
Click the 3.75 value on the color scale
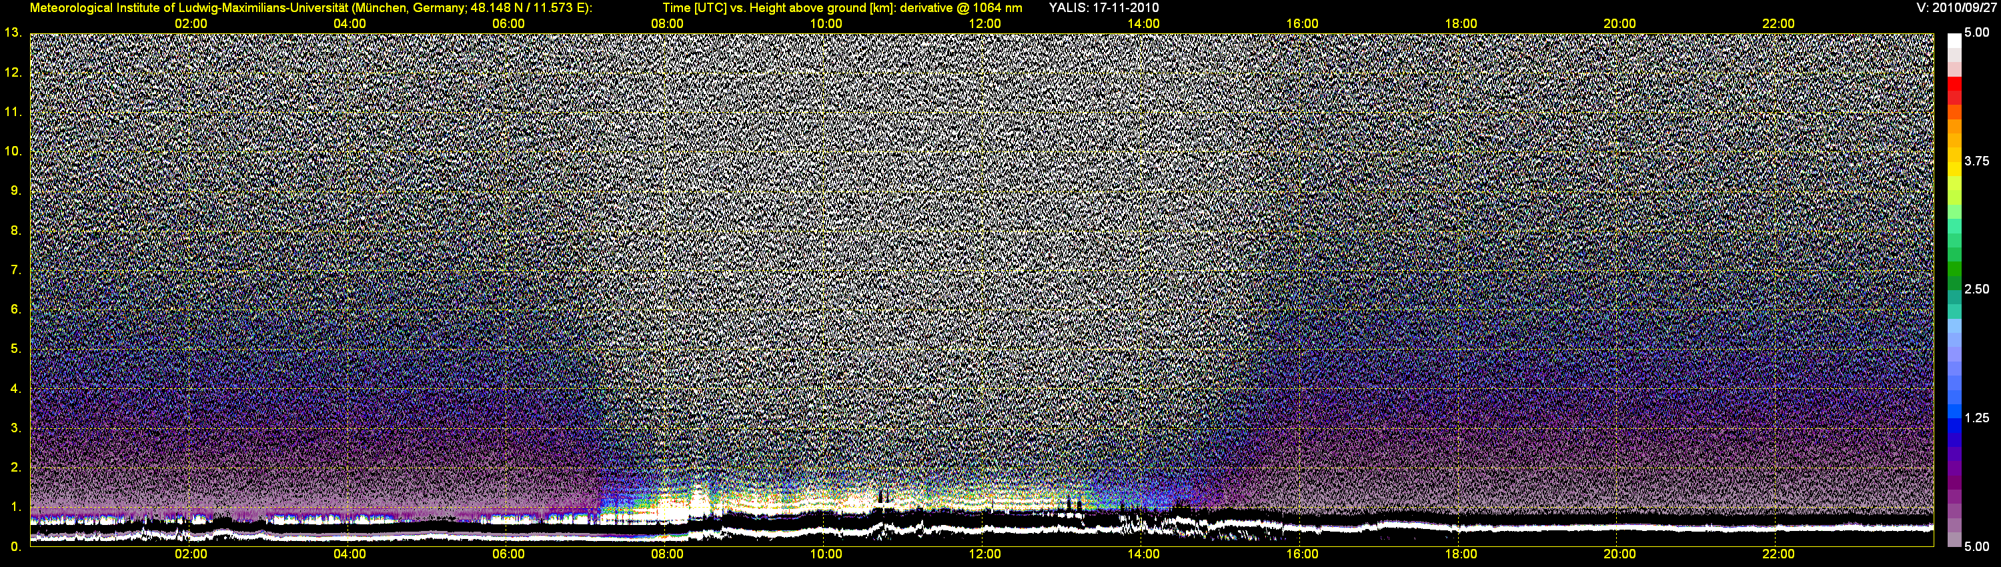click(1977, 161)
